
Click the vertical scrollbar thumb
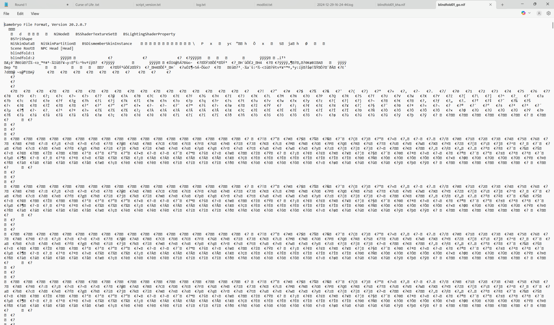[x=553, y=25]
